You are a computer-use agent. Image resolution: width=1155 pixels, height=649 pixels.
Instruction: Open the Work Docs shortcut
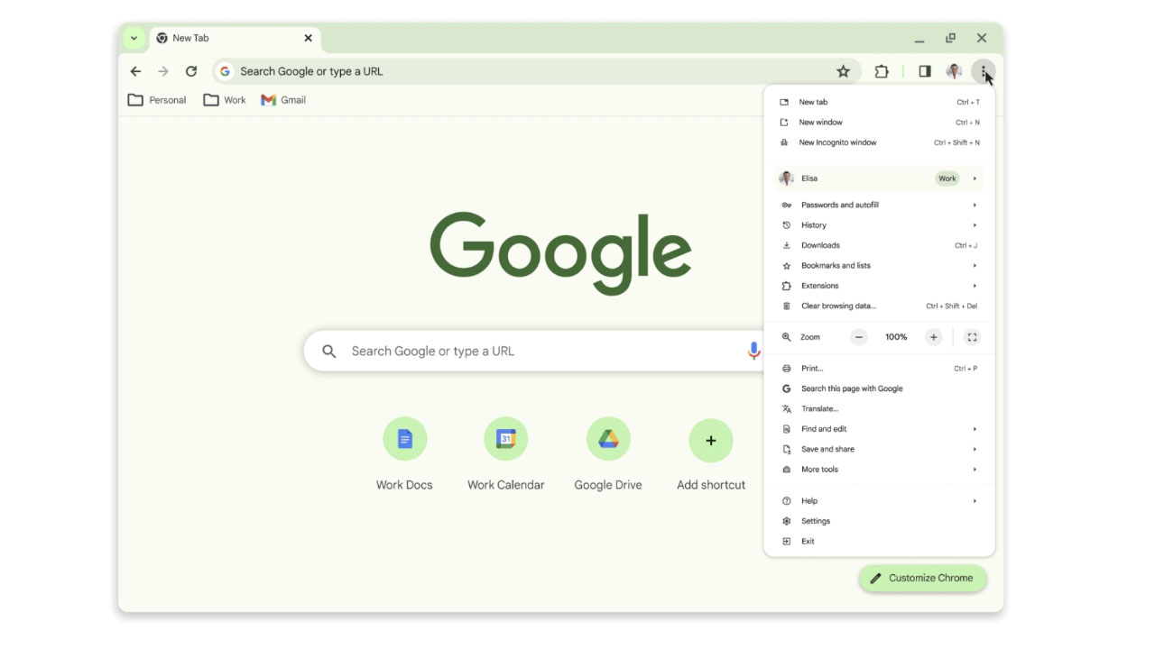[x=404, y=441]
